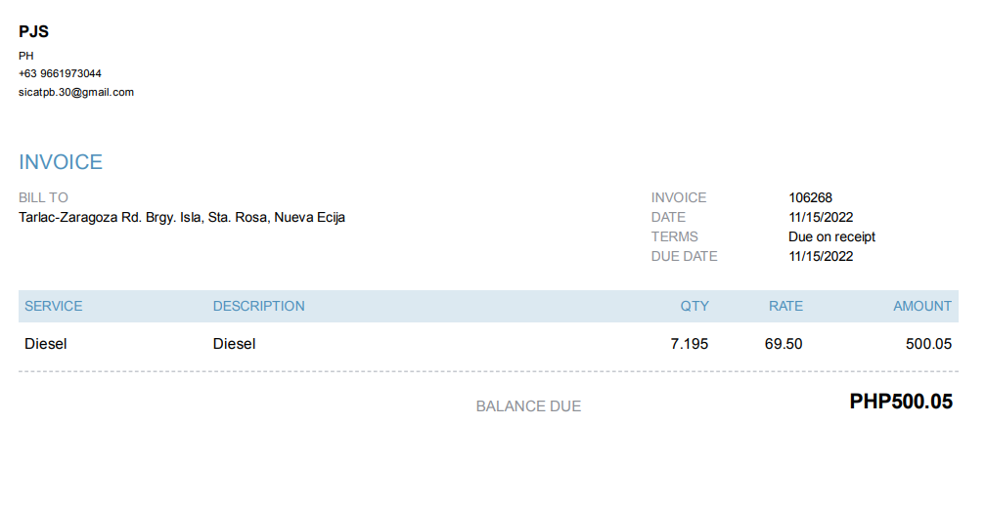Click the RATE column header

point(785,306)
